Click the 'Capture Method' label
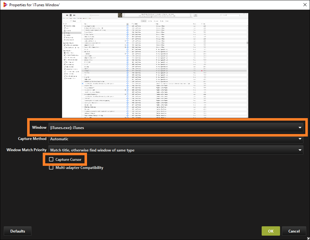The height and width of the screenshot is (240, 310). click(32, 139)
